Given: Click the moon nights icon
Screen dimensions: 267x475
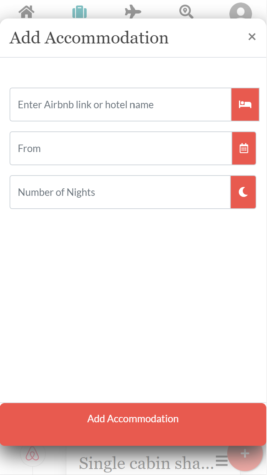Looking at the screenshot, I should click(x=243, y=192).
